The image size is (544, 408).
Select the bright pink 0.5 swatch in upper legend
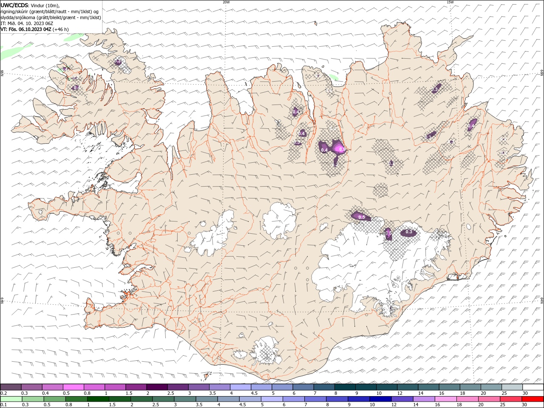pyautogui.click(x=74, y=387)
